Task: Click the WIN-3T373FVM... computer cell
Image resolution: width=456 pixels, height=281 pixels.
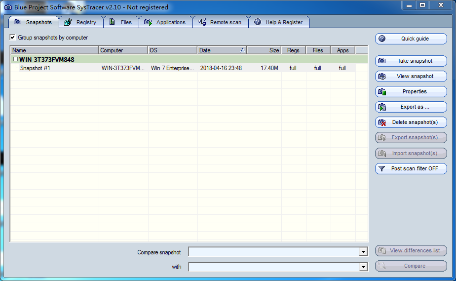Action: 123,68
